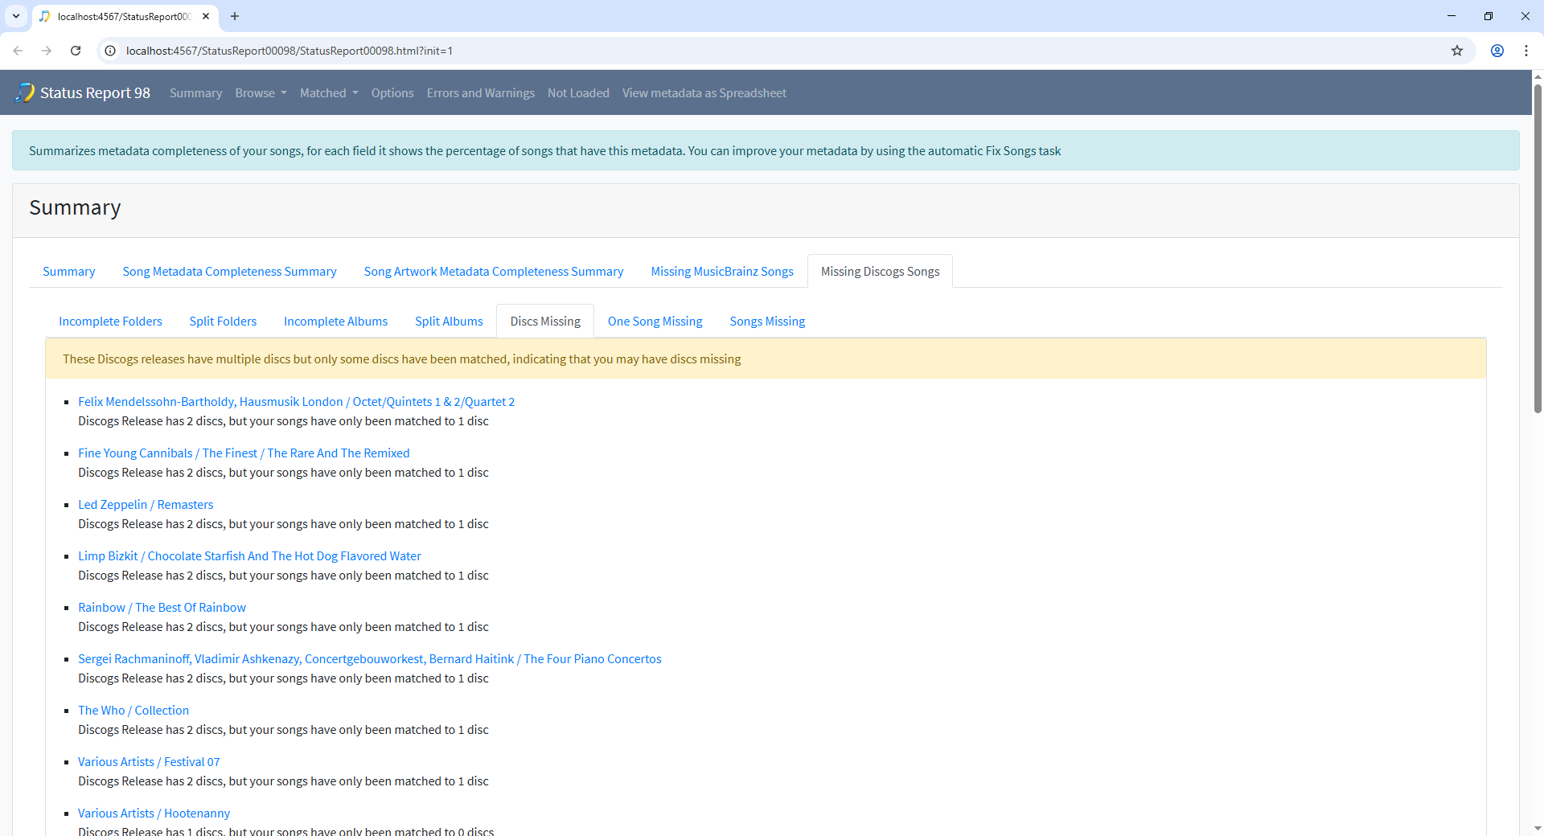Open the browser profile icon
The width and height of the screenshot is (1544, 836).
[x=1497, y=51]
